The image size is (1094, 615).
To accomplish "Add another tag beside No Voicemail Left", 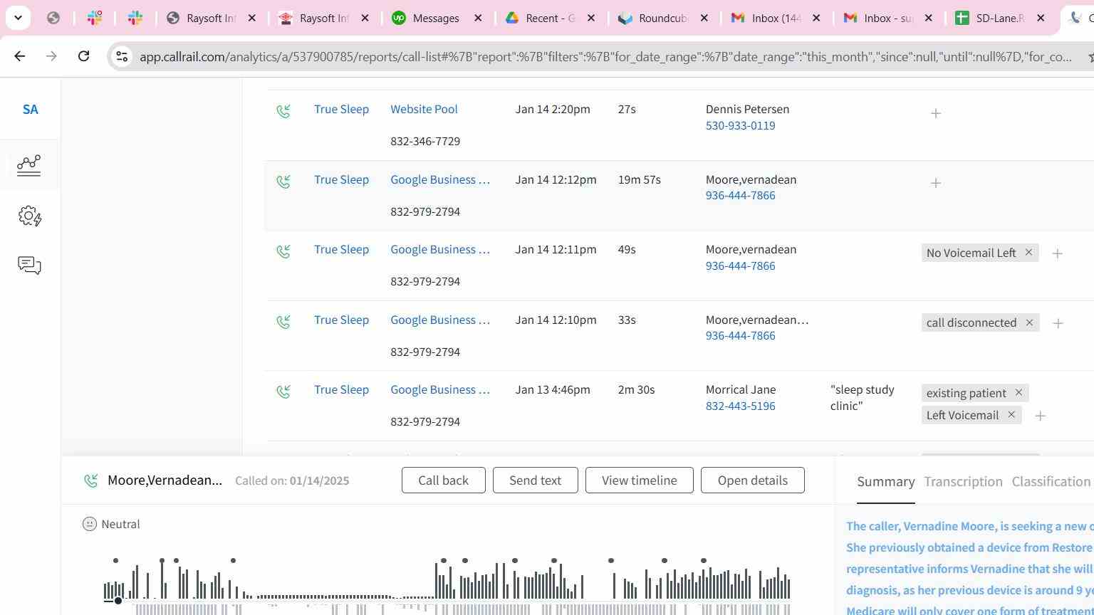I will coord(1058,253).
